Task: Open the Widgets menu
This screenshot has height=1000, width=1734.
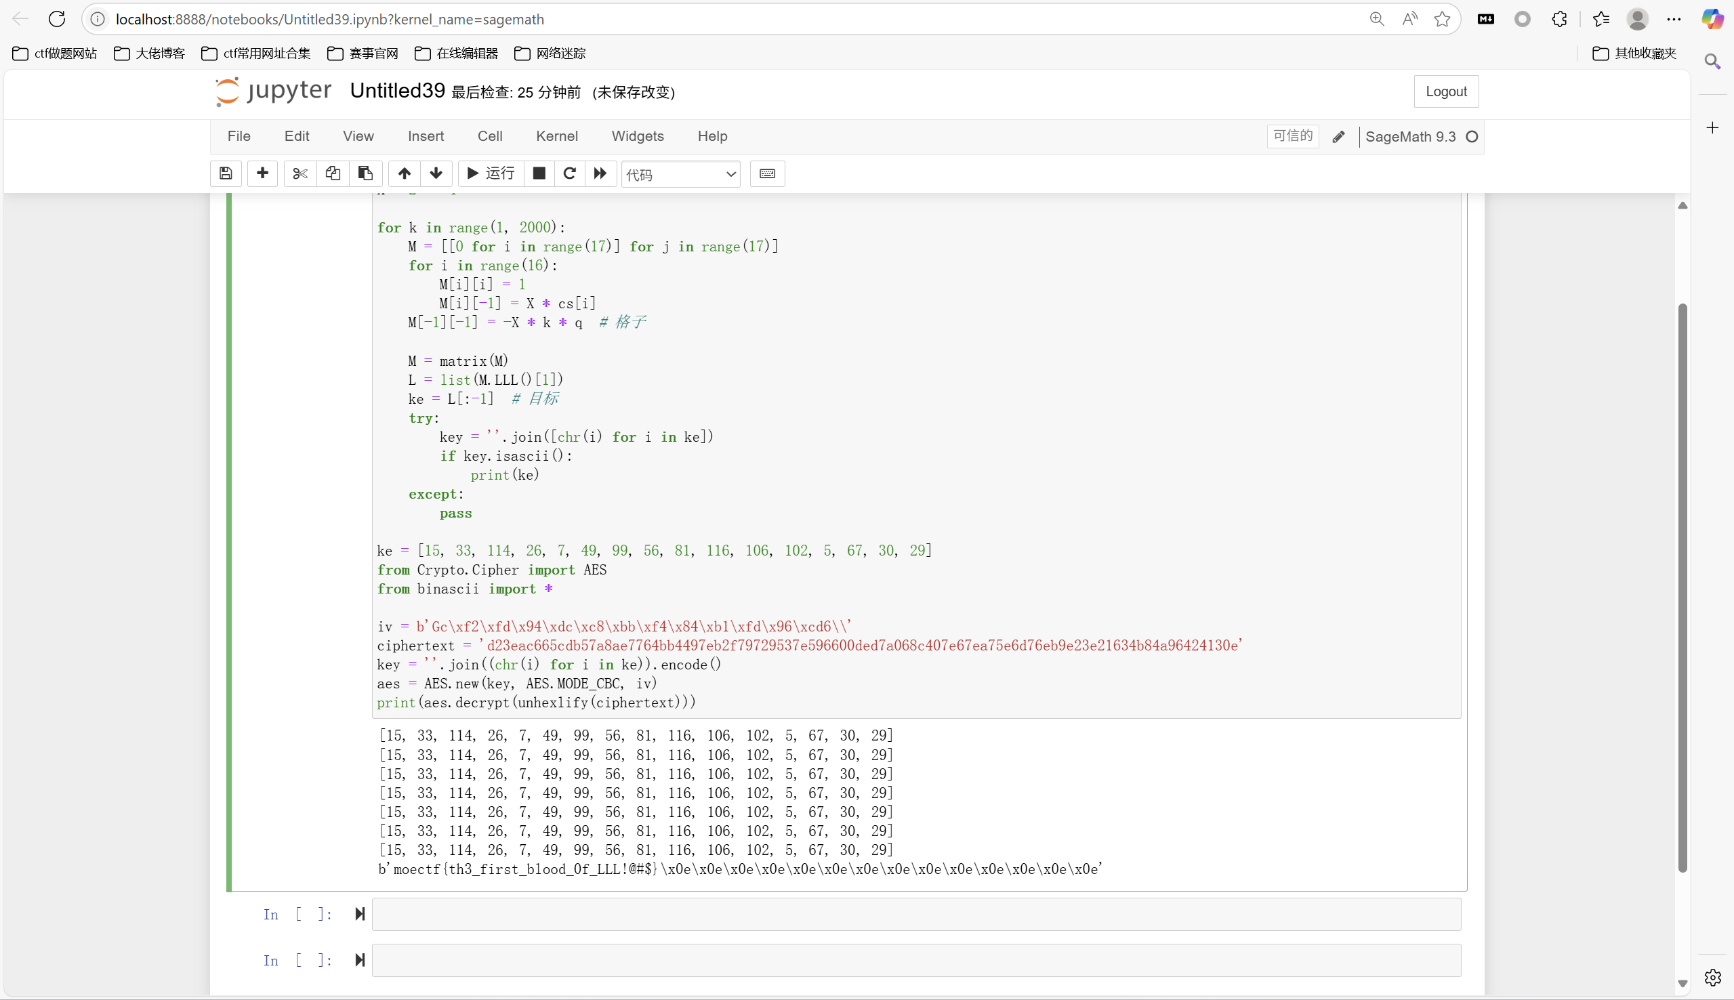Action: coord(638,136)
